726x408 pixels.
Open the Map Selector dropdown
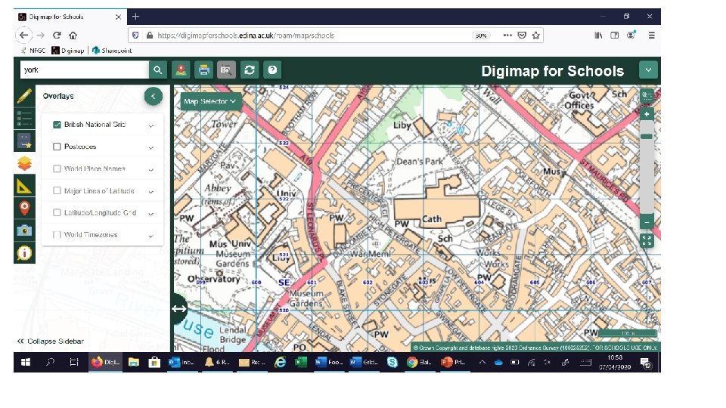coord(211,101)
